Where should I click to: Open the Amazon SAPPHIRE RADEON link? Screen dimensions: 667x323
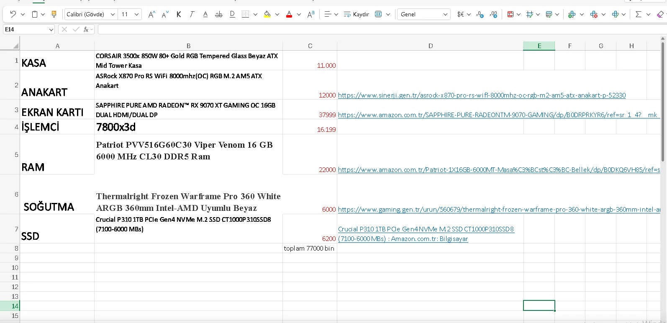click(498, 115)
